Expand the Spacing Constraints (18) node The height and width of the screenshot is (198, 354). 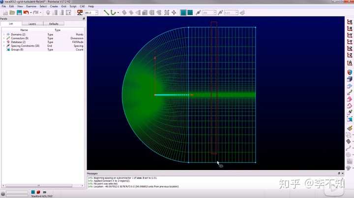click(x=4, y=46)
